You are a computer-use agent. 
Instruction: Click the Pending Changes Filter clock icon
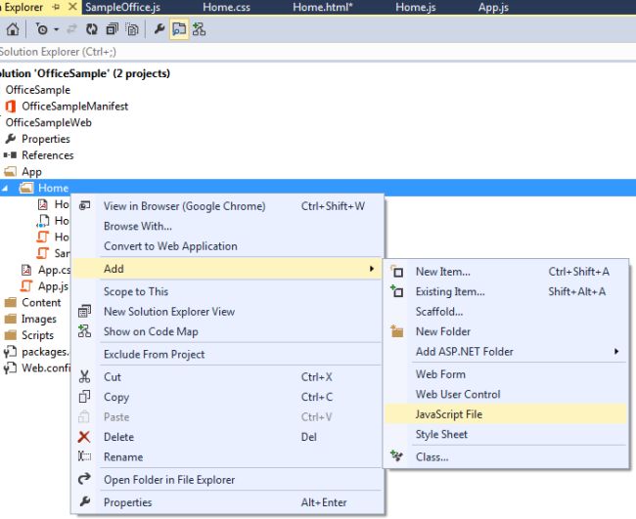click(41, 29)
